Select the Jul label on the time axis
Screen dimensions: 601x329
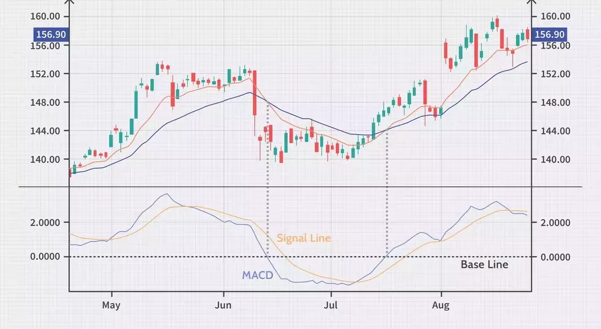tap(330, 305)
